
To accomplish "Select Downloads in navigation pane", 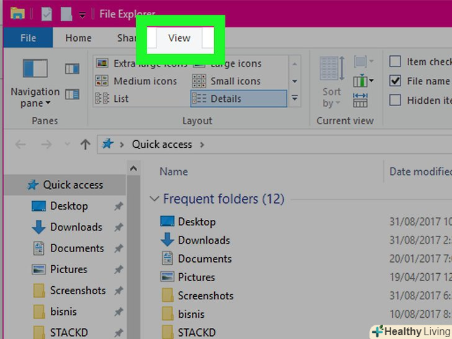I will (67, 227).
